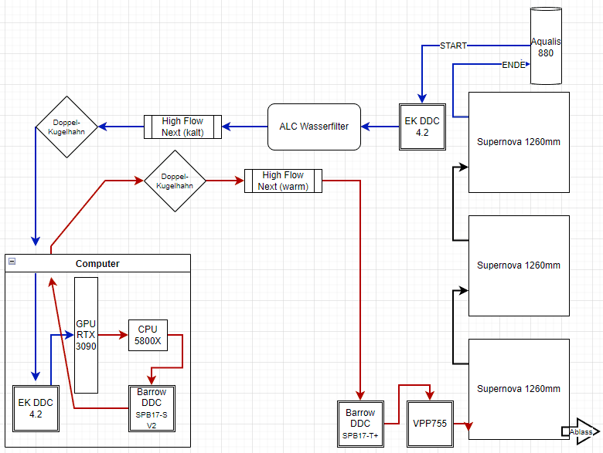
Task: Click the Ablass arrow shape
Action: [x=581, y=431]
